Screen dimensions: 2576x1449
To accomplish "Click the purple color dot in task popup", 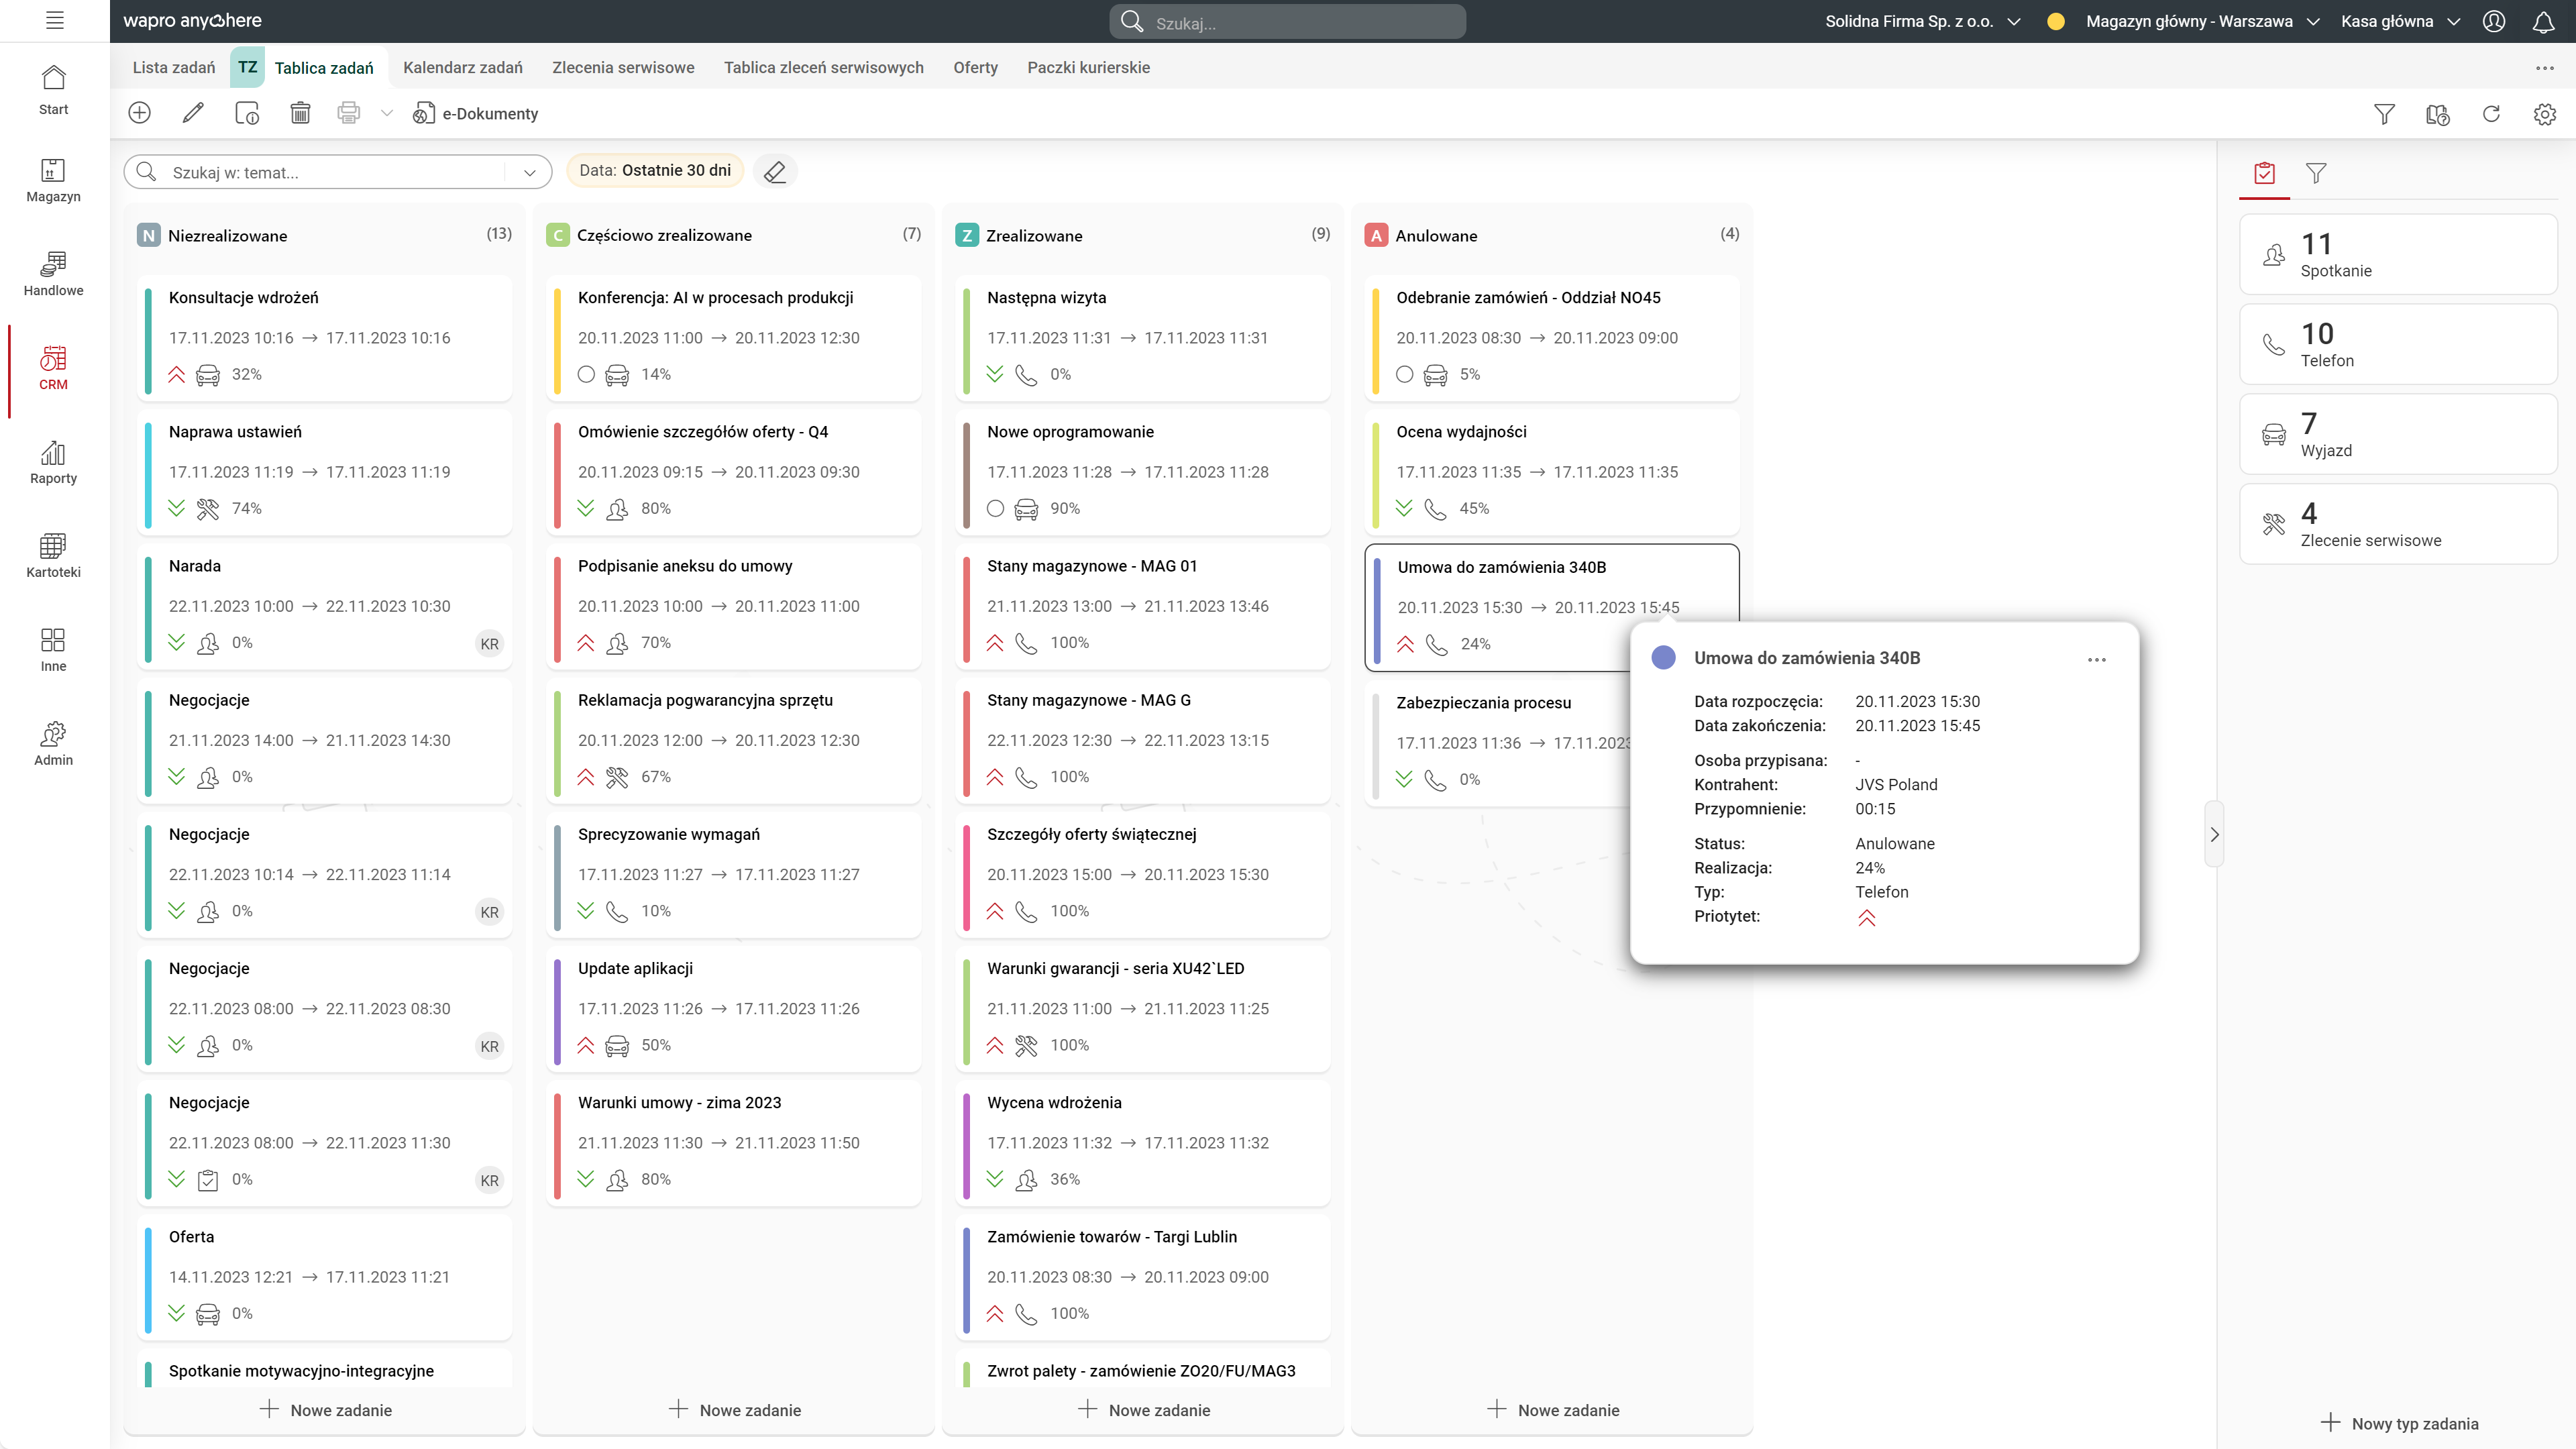I will click(1663, 657).
